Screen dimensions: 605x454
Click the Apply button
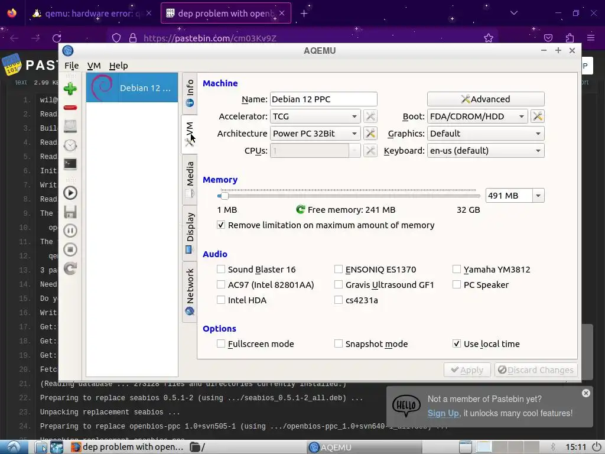click(467, 370)
